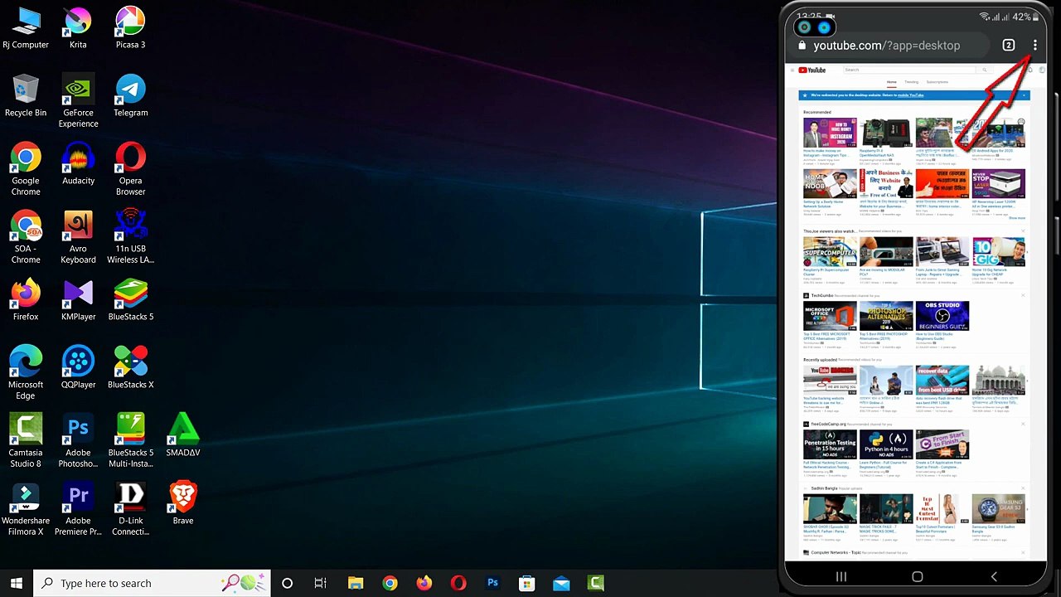Tap the phone's Recent apps button

[841, 576]
